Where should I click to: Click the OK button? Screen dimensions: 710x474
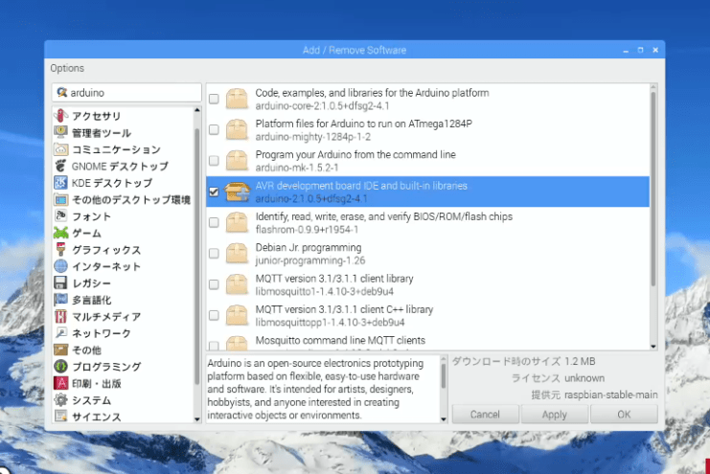coord(624,415)
